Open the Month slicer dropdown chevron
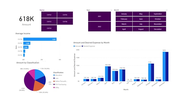 coord(167,10)
